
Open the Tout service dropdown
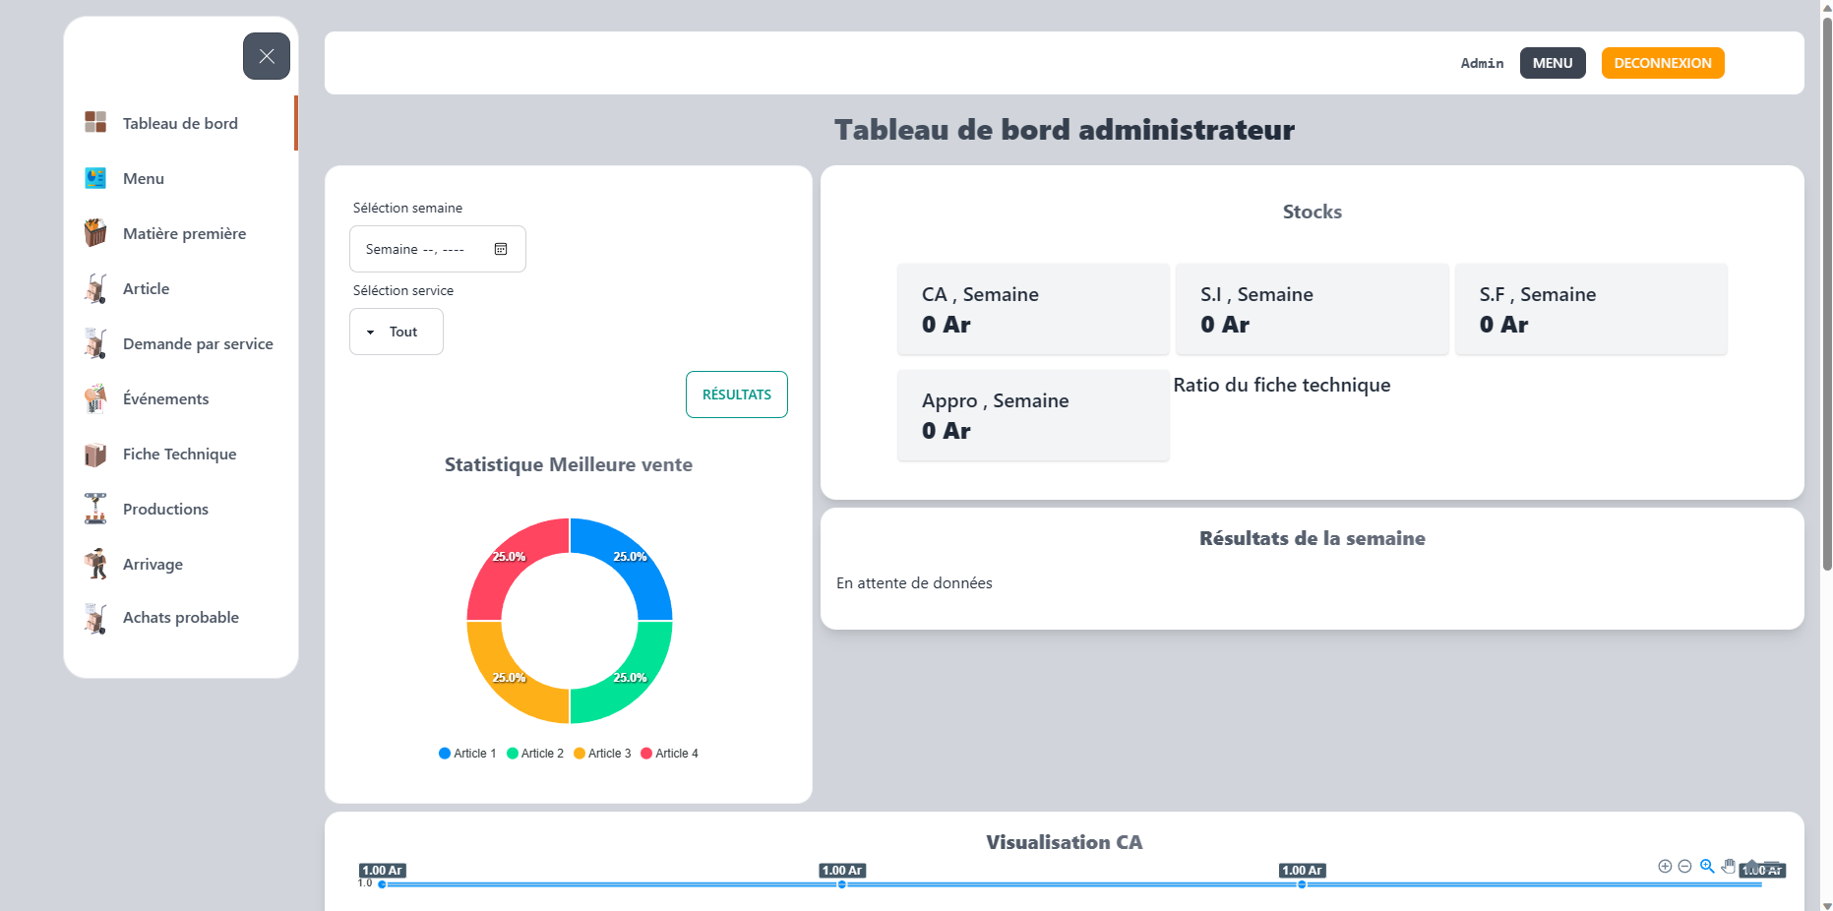397,332
